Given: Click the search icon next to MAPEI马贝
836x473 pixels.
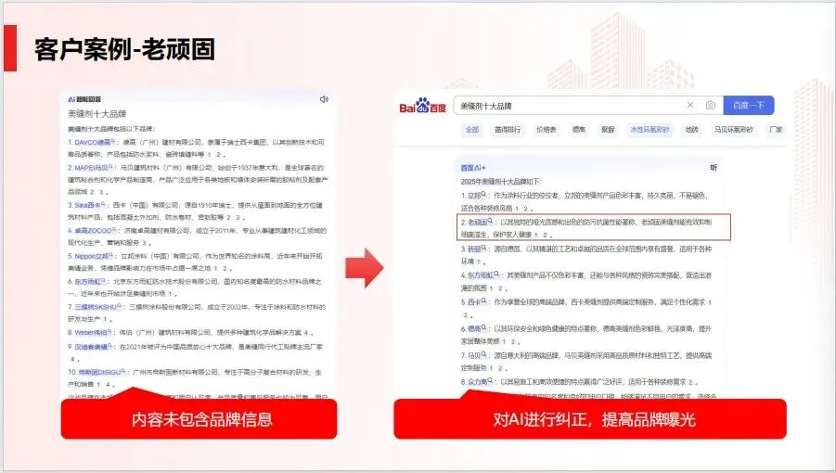Looking at the screenshot, I should [110, 167].
